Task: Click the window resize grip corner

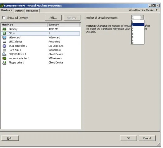Action: (x=159, y=144)
